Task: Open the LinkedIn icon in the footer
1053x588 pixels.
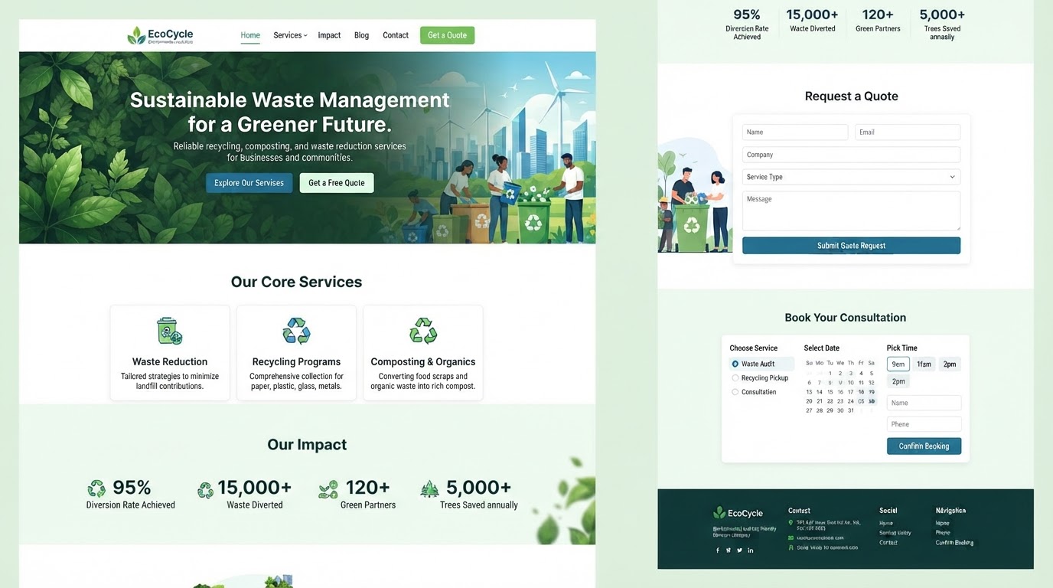Action: coord(751,550)
